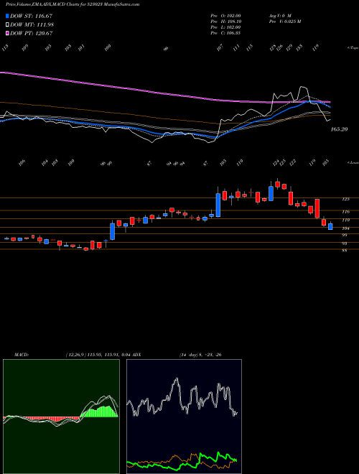Screen dimensions: 359x474
Task: Click the last blue candlestick on the right
Action: pyautogui.click(x=330, y=226)
